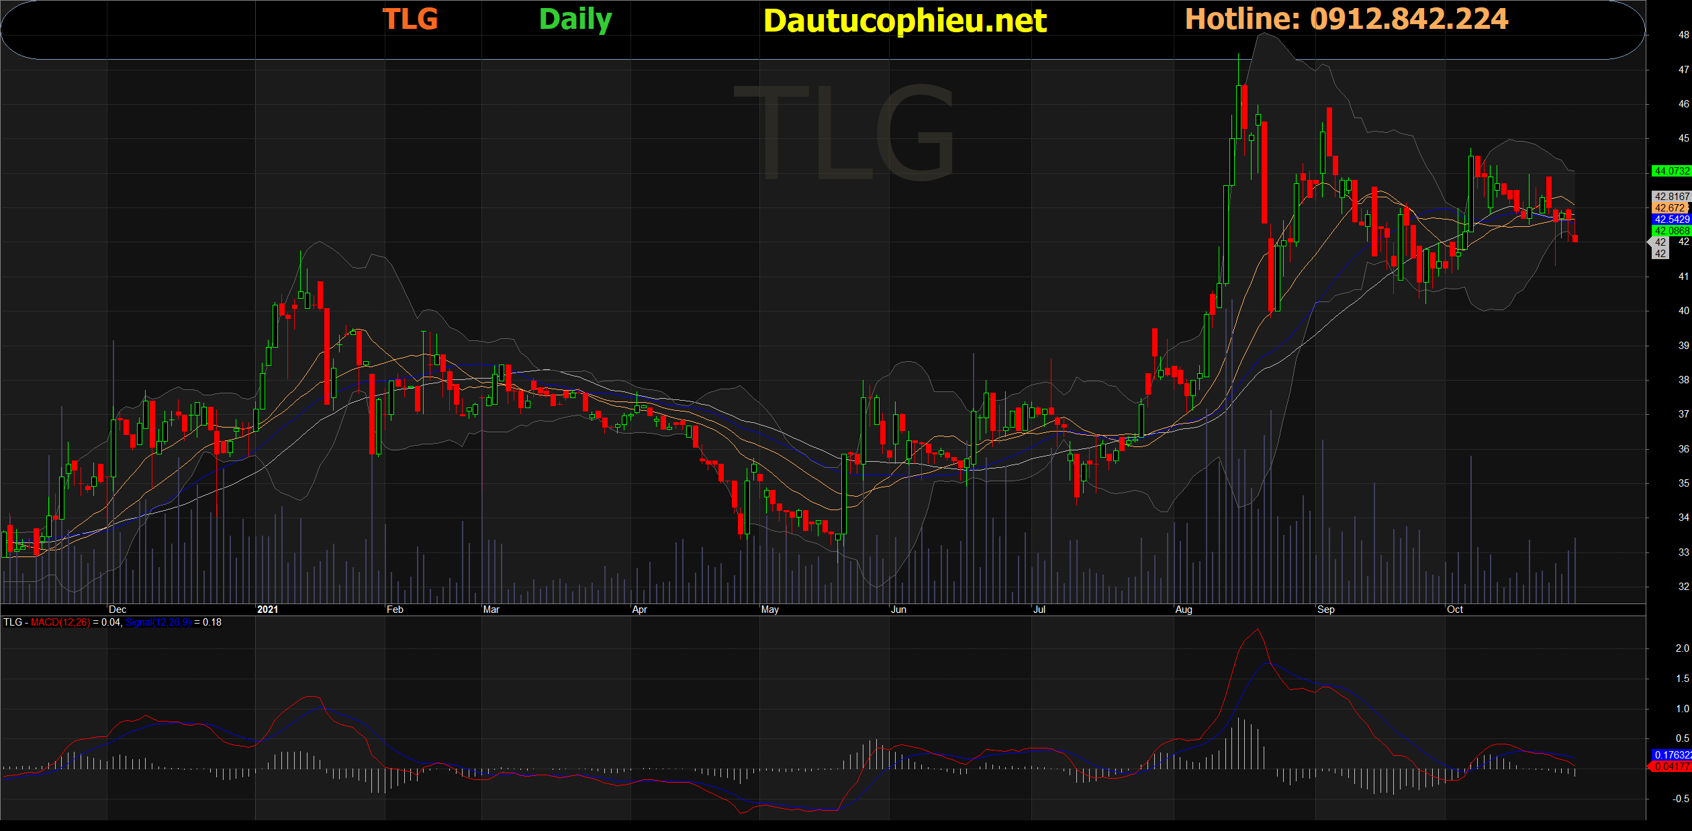Click the orange 42.672 price label
This screenshot has width=1692, height=831.
point(1670,208)
